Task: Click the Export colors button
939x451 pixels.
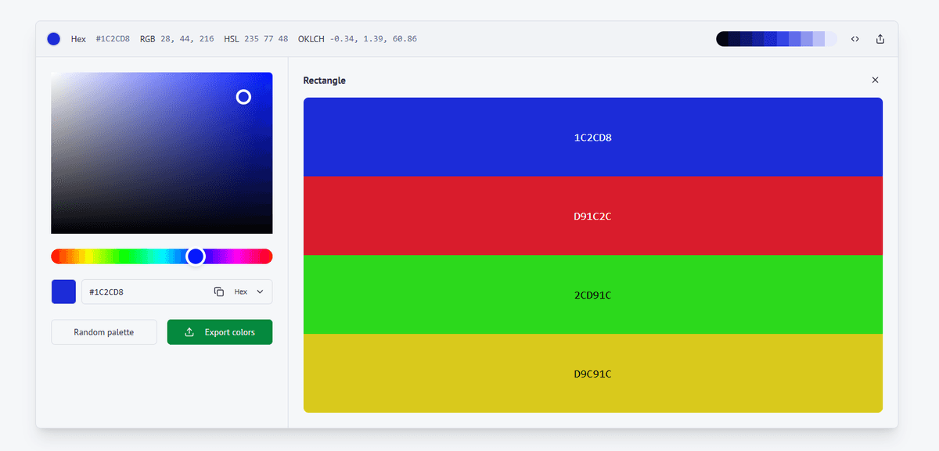Action: pos(219,331)
